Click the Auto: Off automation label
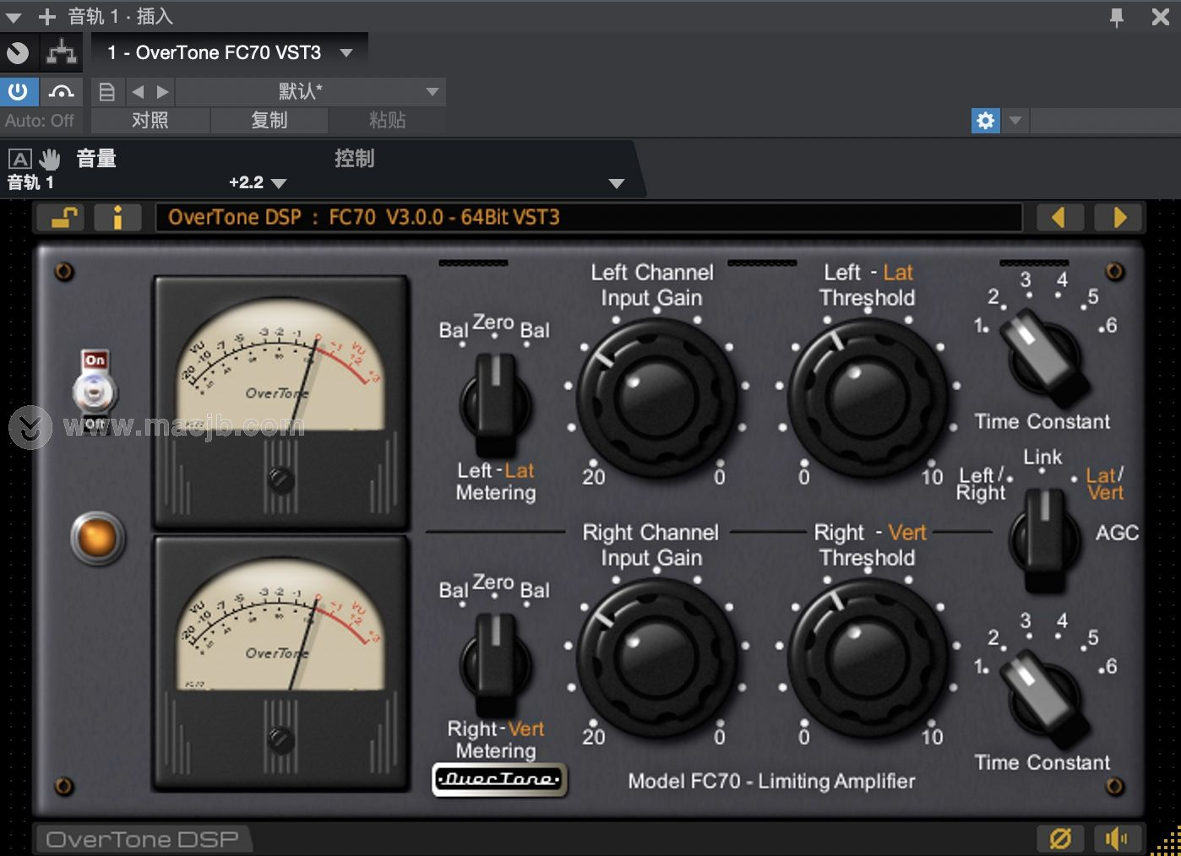Viewport: 1181px width, 856px height. click(x=39, y=121)
